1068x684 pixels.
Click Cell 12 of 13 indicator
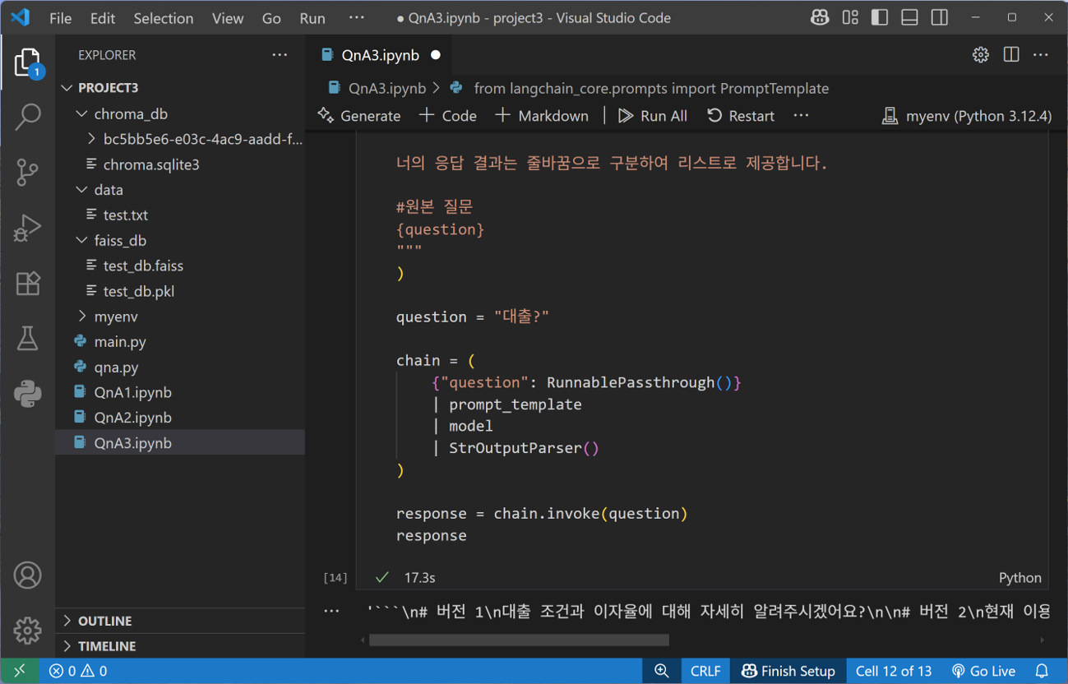coord(894,671)
